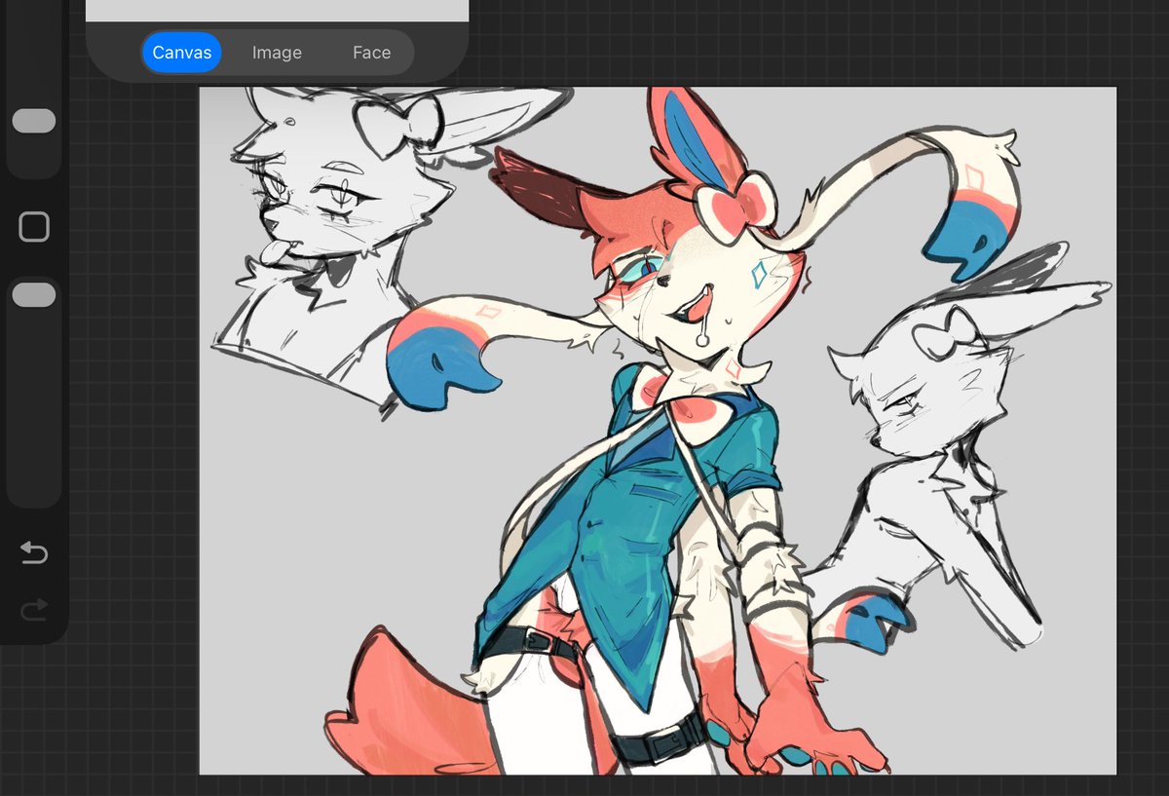This screenshot has height=796, width=1169.
Task: Tap the square modifier button in sidebar
Action: click(34, 227)
